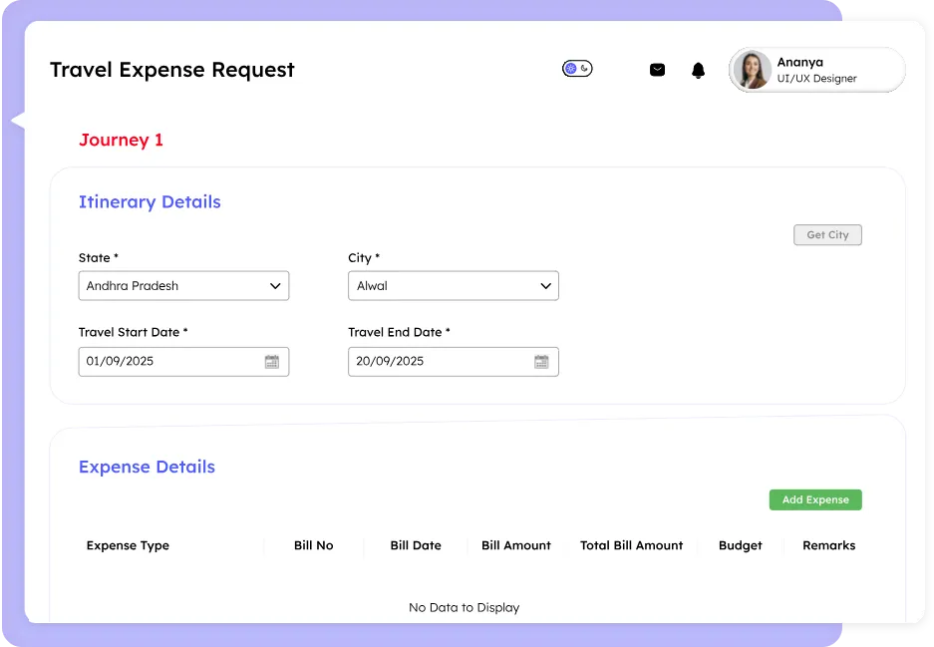Expand the City dropdown
Image resolution: width=934 pixels, height=647 pixels.
coord(453,286)
